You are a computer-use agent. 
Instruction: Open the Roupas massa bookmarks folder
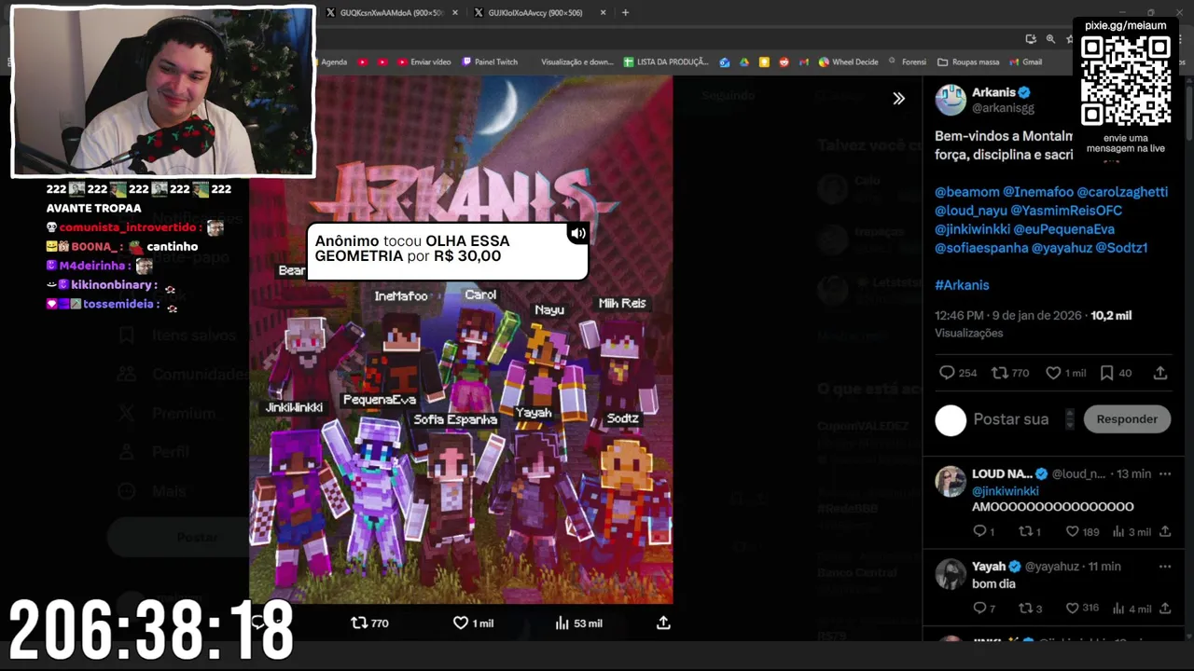tap(968, 62)
